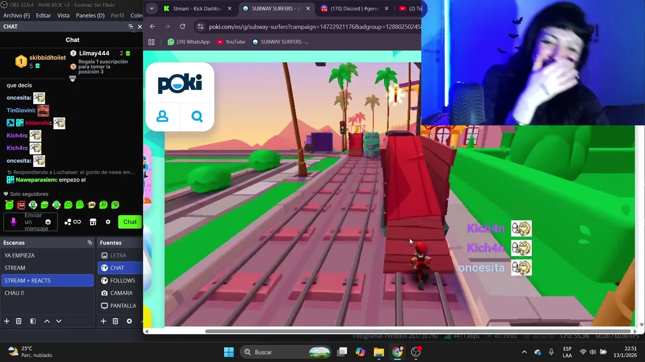Open the Vista menu in OBS
This screenshot has width=645, height=362.
[63, 16]
